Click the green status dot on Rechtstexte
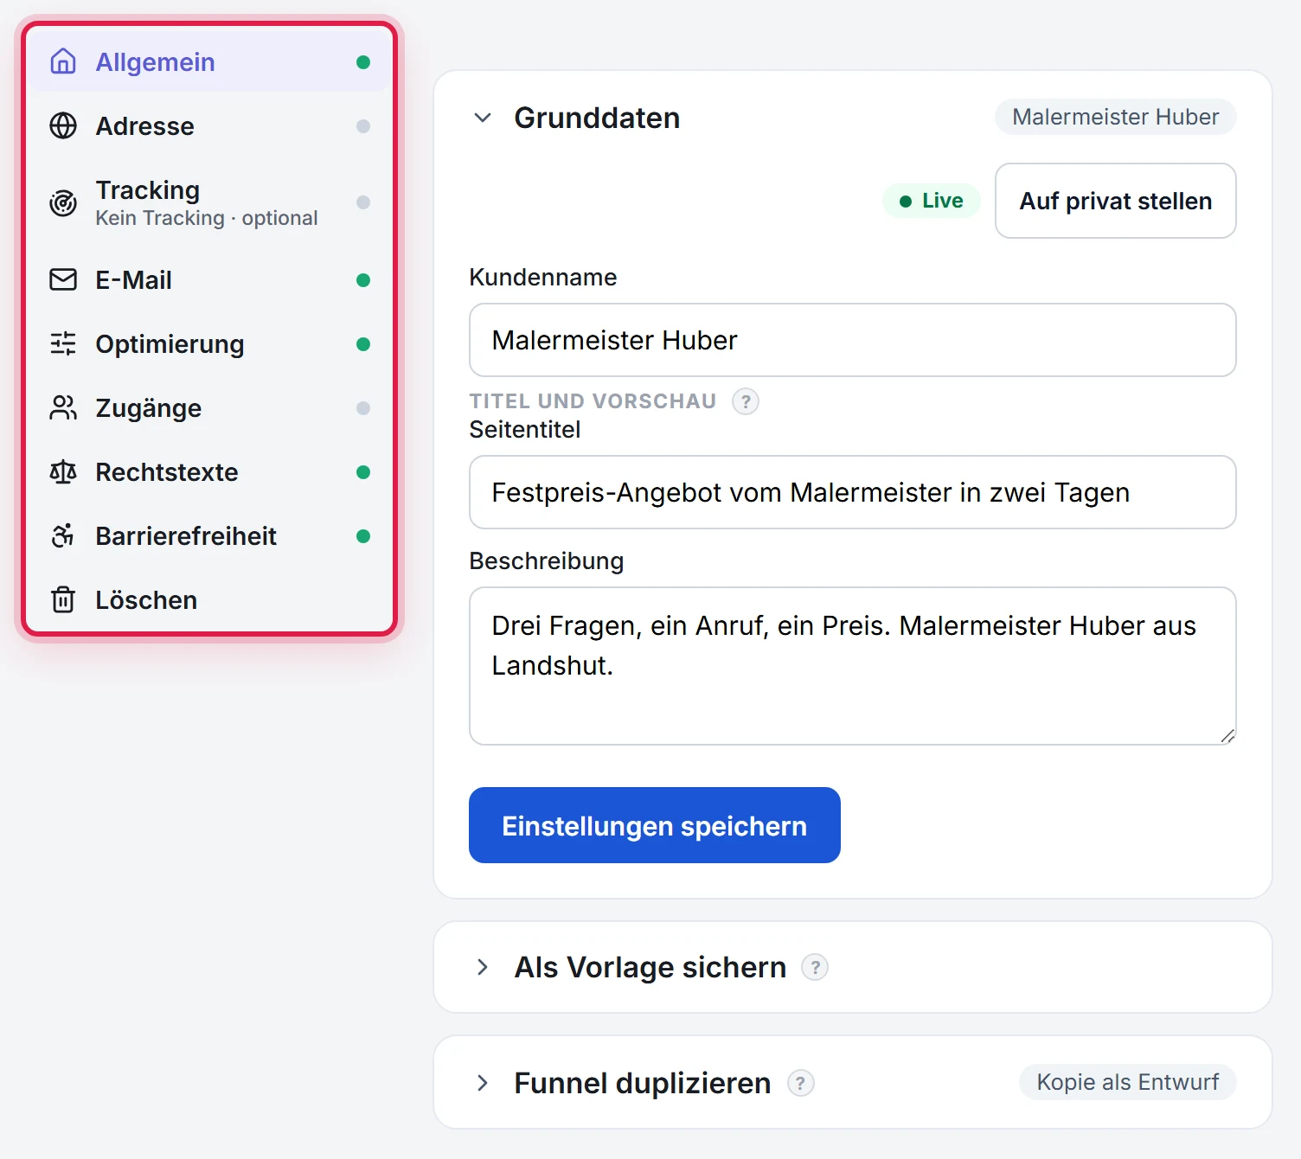The image size is (1301, 1159). [x=363, y=472]
